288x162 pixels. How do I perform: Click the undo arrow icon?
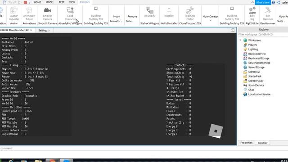click(10, 2)
